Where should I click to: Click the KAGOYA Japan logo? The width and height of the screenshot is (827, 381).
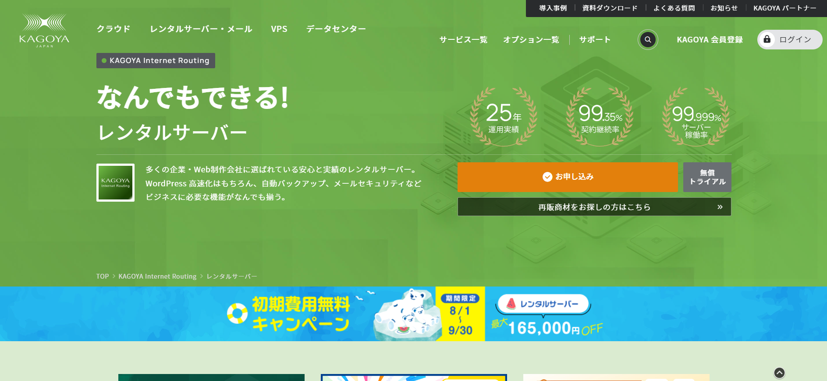(44, 31)
